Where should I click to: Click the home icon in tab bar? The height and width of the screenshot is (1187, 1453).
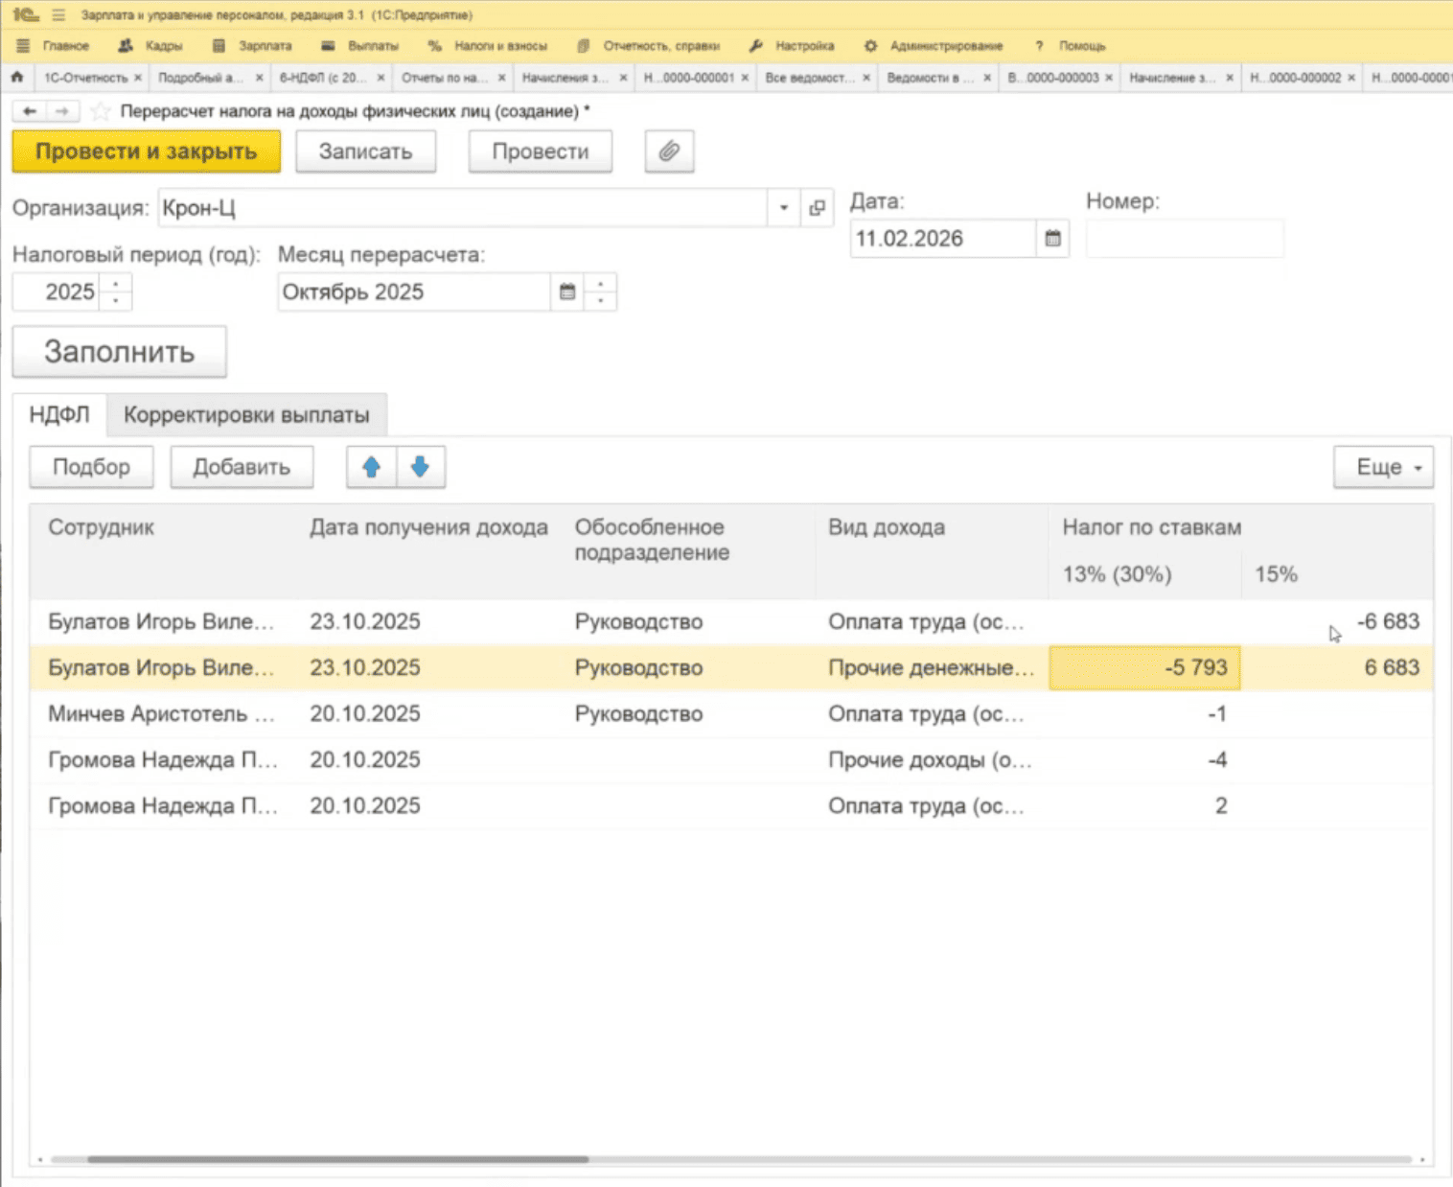click(x=17, y=77)
